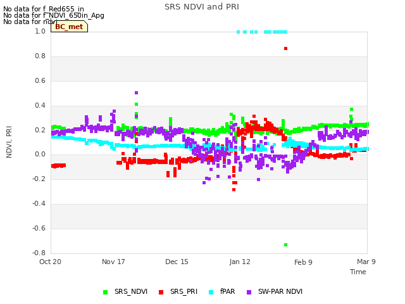The image size is (405, 304).
Task: Click the Nov 17 x-axis tick label
Action: [x=113, y=262]
